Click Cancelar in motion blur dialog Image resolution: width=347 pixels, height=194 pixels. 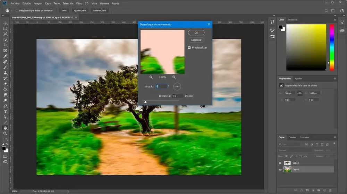pos(196,40)
